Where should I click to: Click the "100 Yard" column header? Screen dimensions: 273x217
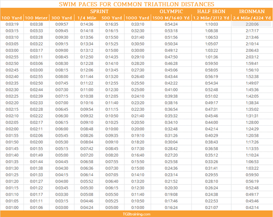click(x=12, y=18)
